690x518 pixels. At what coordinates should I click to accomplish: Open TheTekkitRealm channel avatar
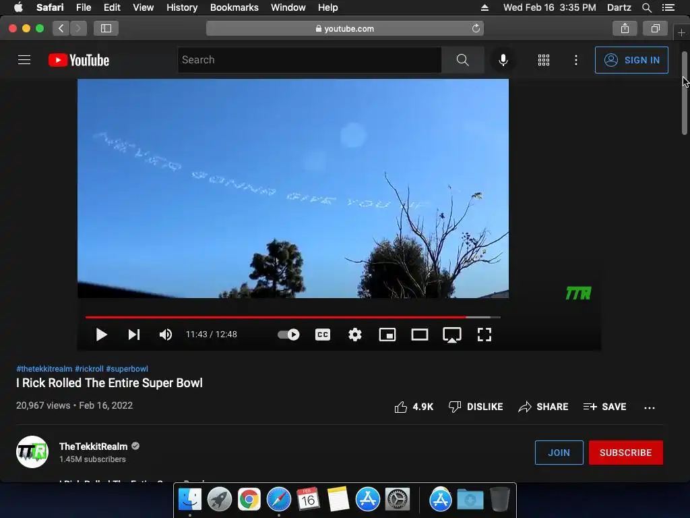[32, 452]
